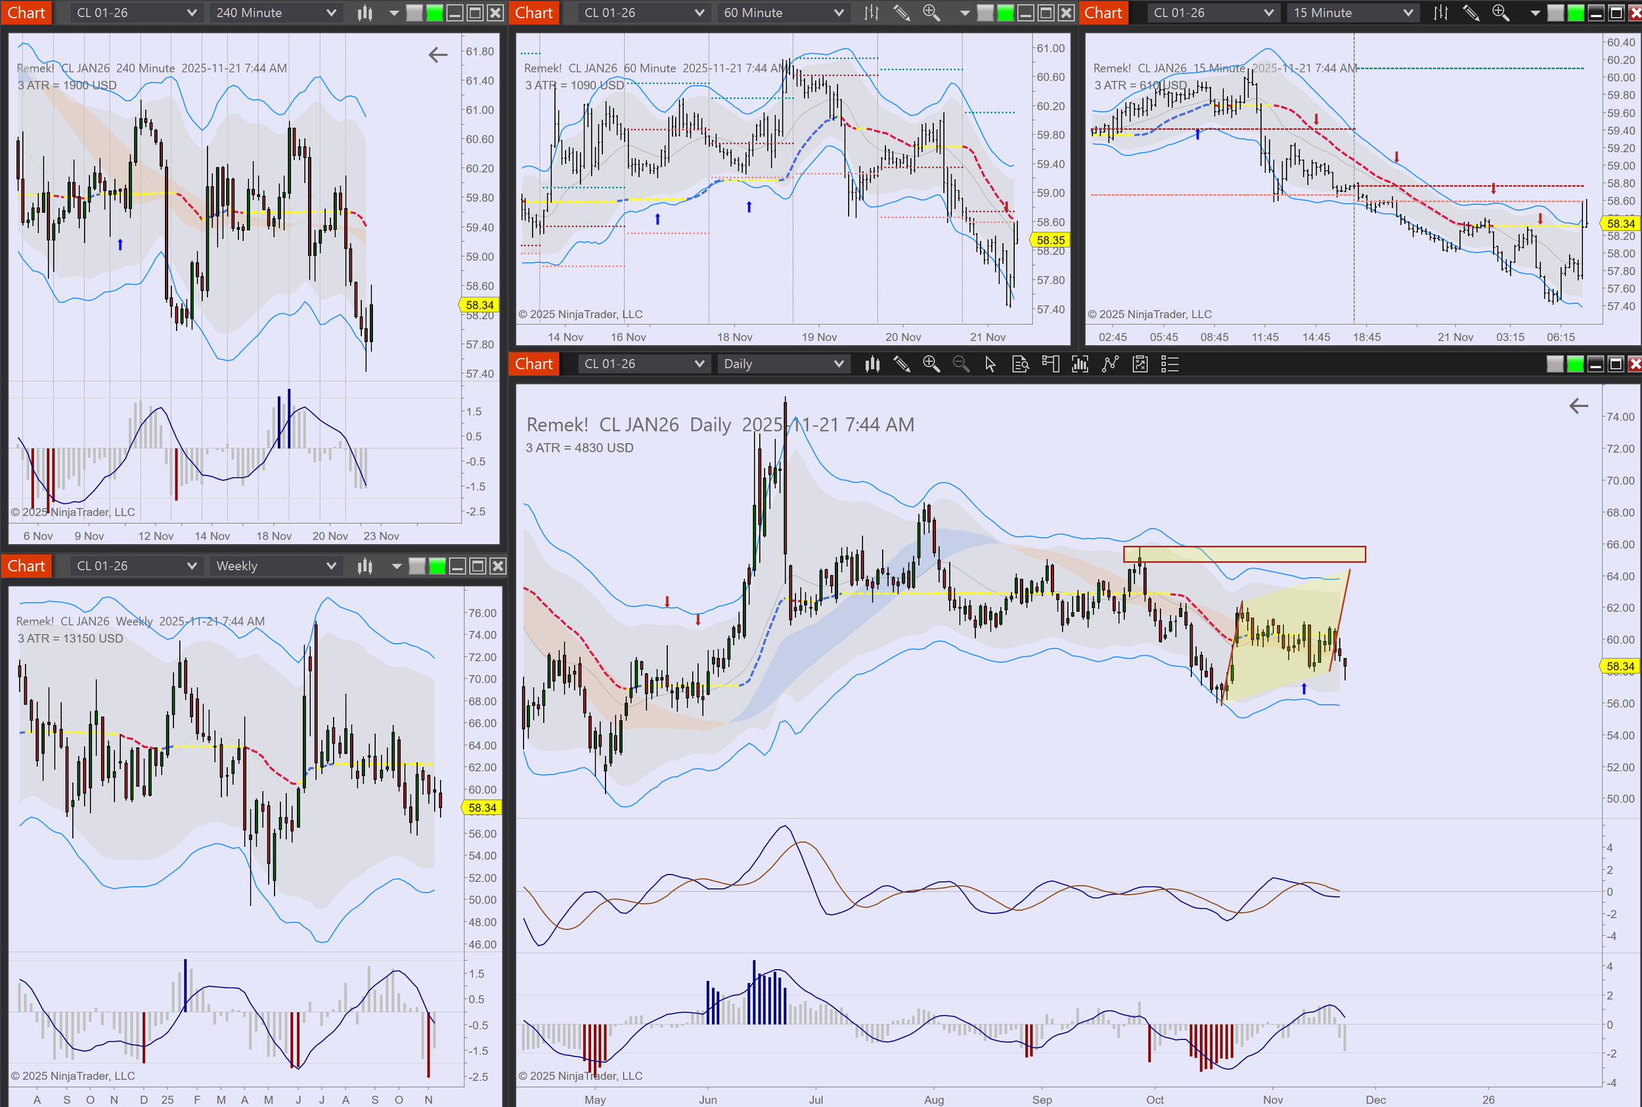Open CL 01-26 instrument dropdown in Daily chart
1642x1107 pixels.
(x=644, y=364)
